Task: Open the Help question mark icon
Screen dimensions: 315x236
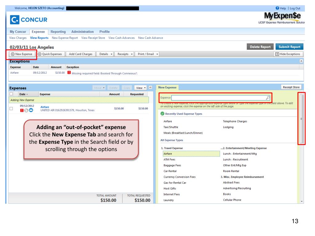Action: click(x=277, y=8)
